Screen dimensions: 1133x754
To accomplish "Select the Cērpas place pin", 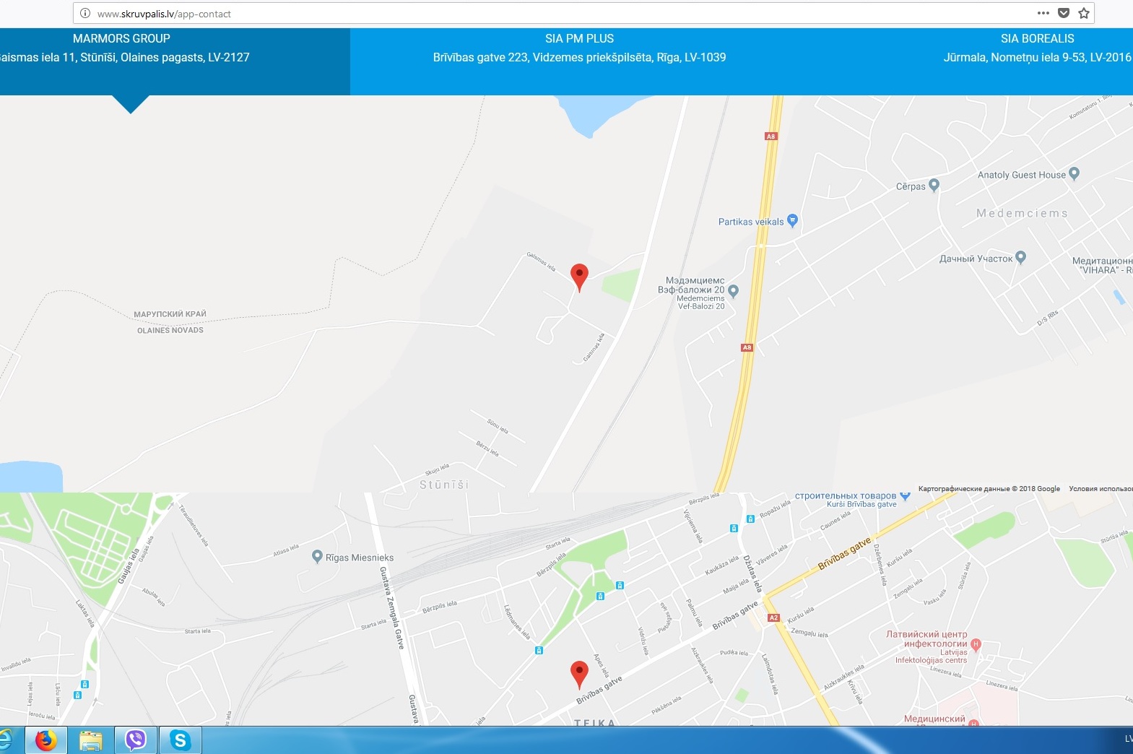I will [x=934, y=185].
